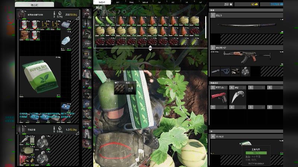Select the red M1911 pistol in quick slot 3
This screenshot has height=167, width=298.
click(219, 97)
